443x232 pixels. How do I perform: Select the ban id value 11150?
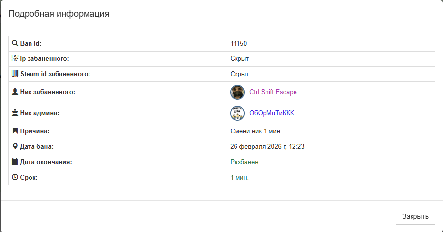pyautogui.click(x=238, y=43)
